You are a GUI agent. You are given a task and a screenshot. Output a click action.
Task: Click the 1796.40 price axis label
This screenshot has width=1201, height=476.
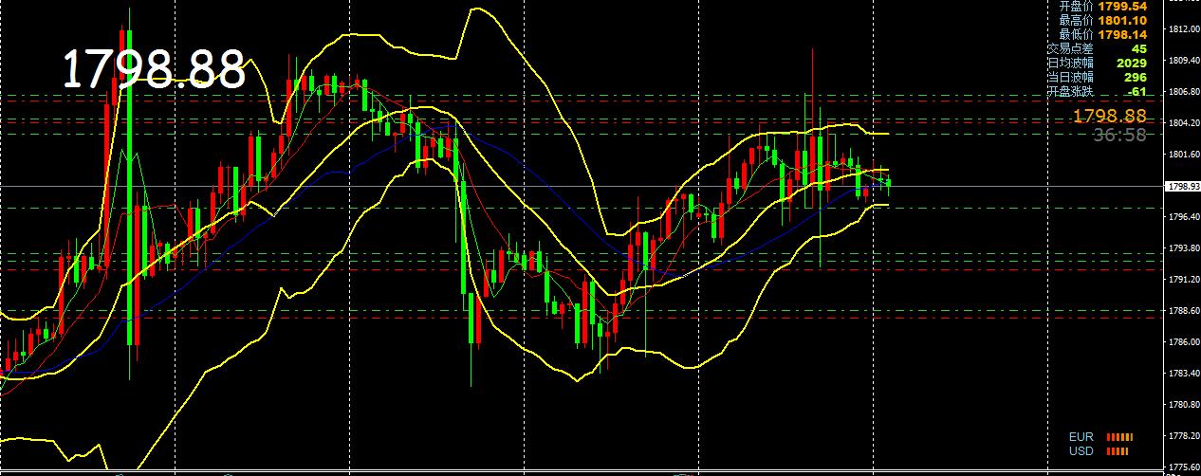click(x=1186, y=217)
